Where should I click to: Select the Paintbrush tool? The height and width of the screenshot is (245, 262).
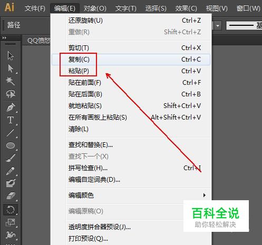point(11,158)
